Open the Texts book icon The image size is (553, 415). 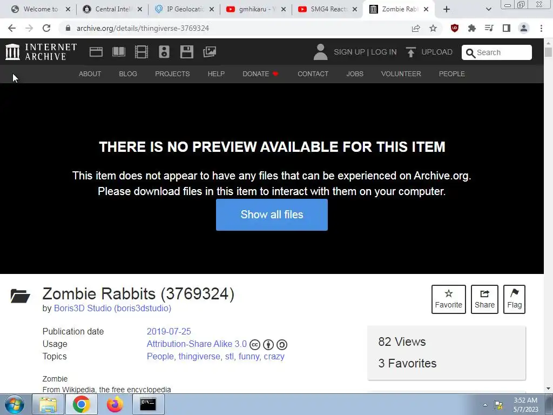[x=118, y=52]
